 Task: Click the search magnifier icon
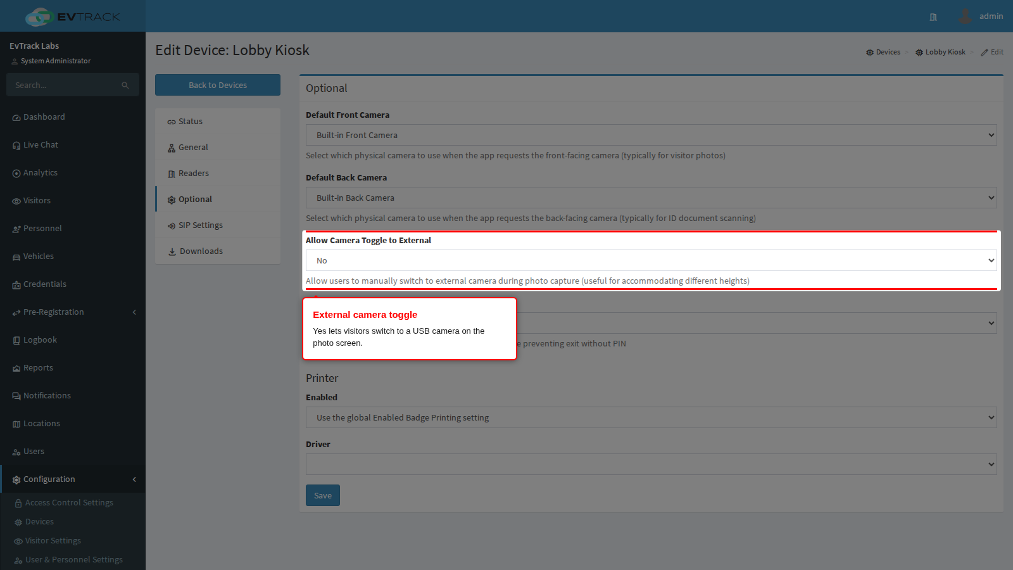tap(125, 85)
